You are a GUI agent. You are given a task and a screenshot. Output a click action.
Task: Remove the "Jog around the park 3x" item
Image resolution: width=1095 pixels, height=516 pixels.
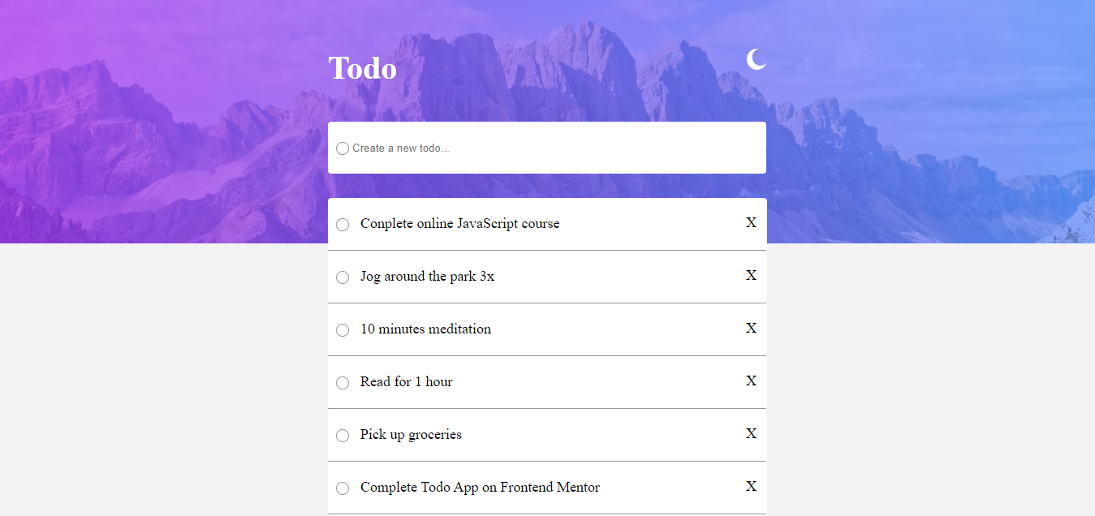click(x=751, y=276)
